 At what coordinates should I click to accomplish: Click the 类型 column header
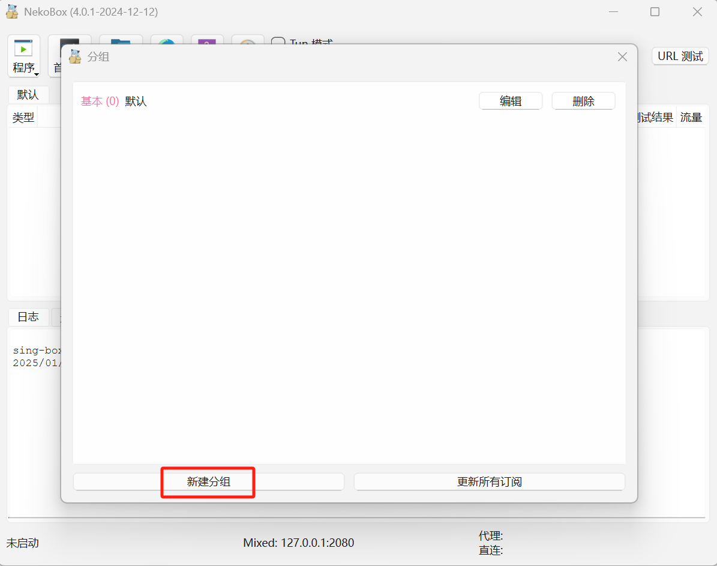pos(23,118)
